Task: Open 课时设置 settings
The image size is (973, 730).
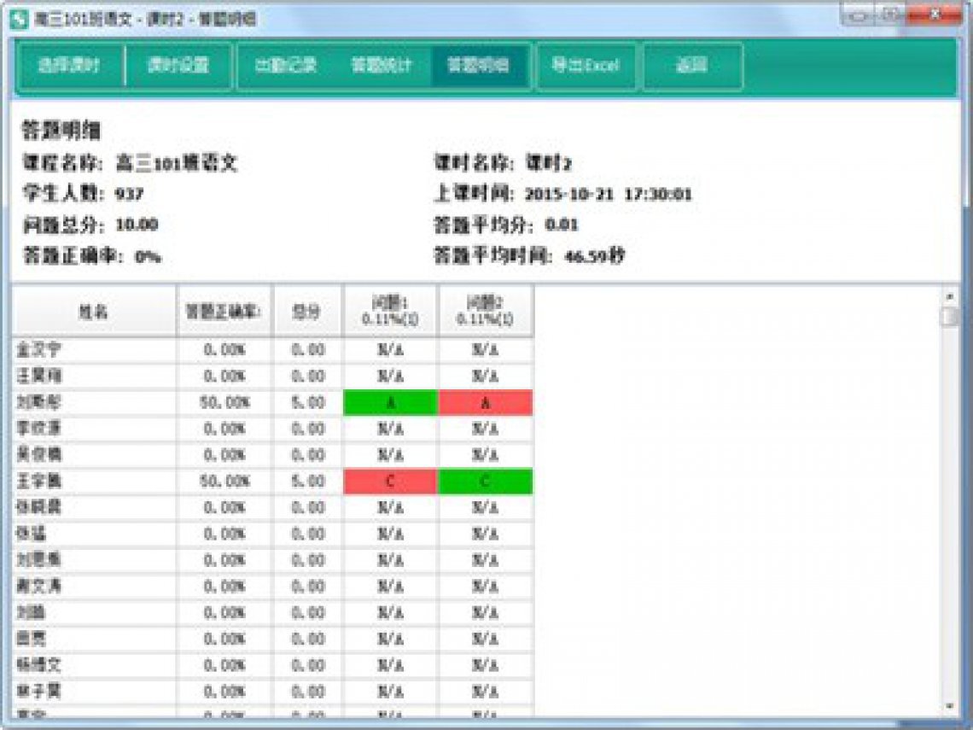Action: click(178, 66)
